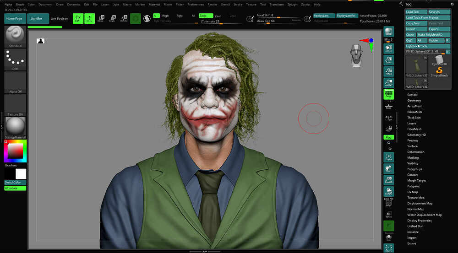The height and width of the screenshot is (253, 458).
Task: Click the Scroll canvas icon
Action: [x=388, y=48]
